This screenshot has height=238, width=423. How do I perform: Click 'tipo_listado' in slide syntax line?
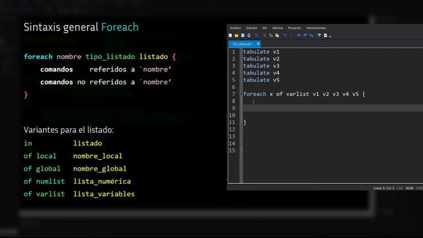(x=110, y=57)
